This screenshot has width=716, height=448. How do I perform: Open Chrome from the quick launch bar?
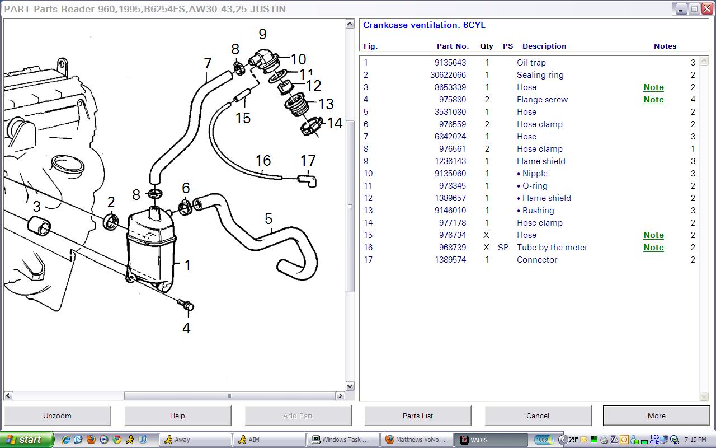[x=117, y=440]
